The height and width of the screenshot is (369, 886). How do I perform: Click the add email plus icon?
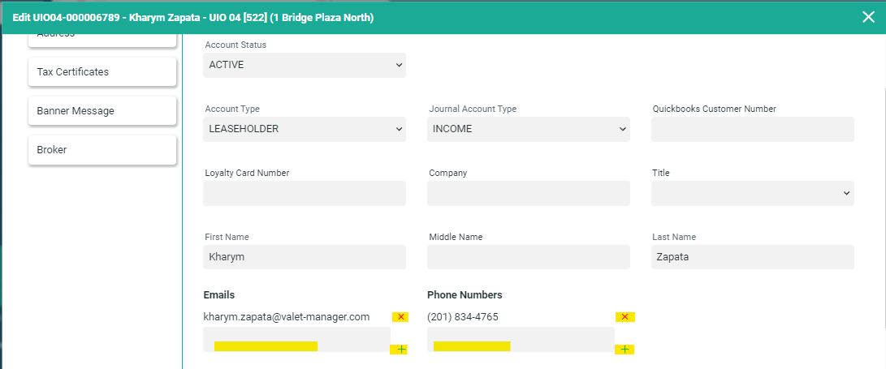(400, 350)
